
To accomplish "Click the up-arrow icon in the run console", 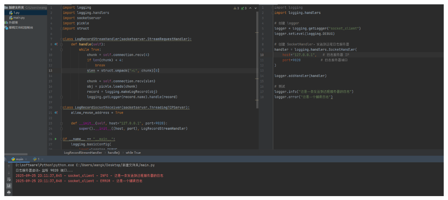I will (x=8, y=165).
